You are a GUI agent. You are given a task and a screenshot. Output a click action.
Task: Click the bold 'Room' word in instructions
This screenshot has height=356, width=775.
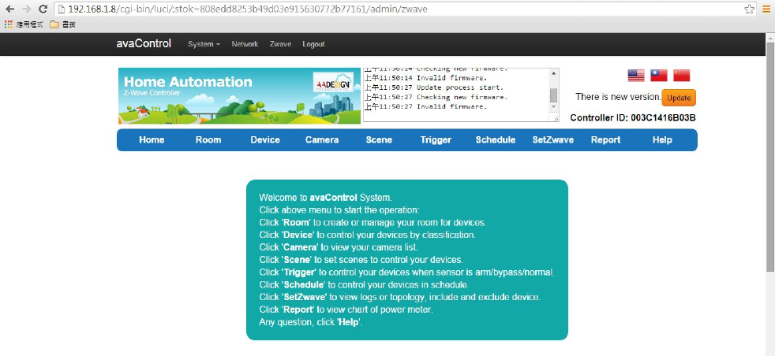[x=296, y=222]
